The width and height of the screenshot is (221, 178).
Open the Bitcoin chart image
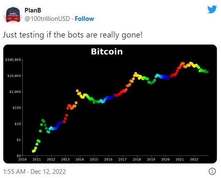point(110,104)
